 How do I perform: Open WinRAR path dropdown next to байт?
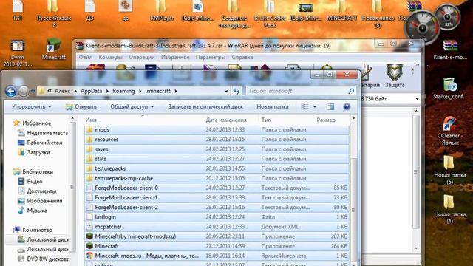tap(417, 98)
